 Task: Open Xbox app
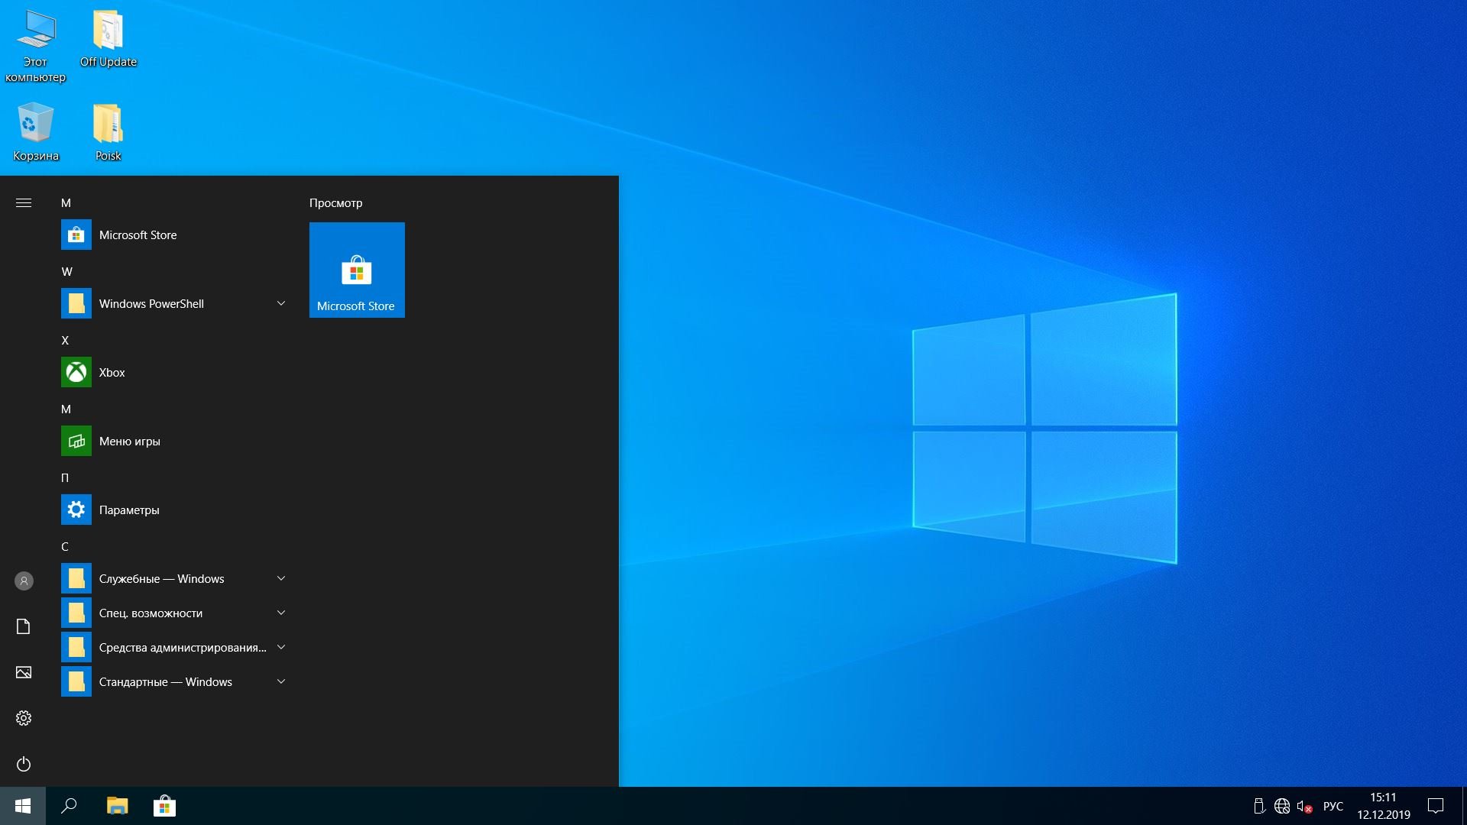(x=111, y=372)
